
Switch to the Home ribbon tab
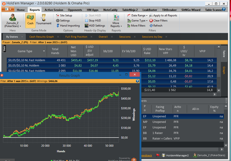point(20,10)
